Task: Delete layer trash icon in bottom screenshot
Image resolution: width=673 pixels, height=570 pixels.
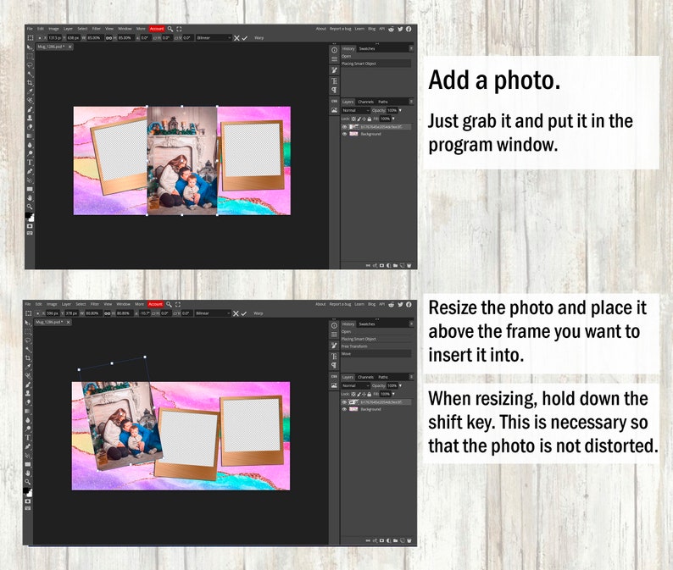Action: coord(409,541)
